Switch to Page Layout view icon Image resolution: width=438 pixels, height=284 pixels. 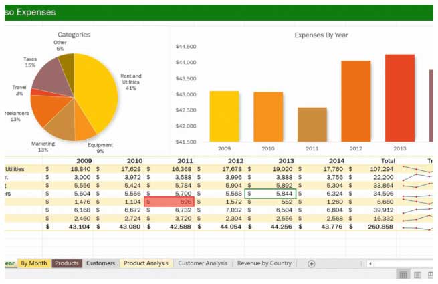pos(417,275)
